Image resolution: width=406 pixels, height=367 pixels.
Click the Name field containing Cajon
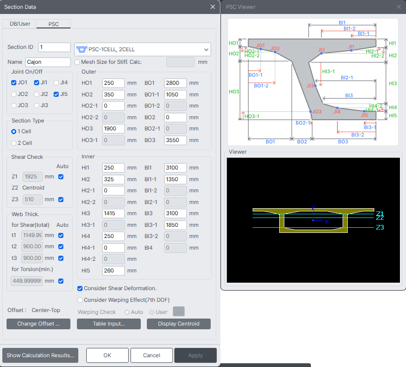pos(48,62)
